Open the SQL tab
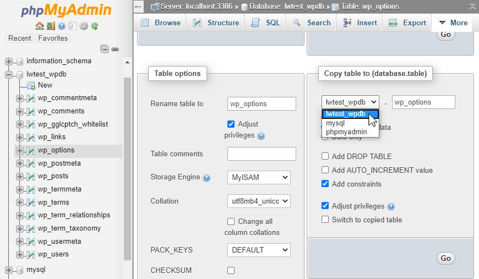Viewport: 479px width, 279px height. pyautogui.click(x=265, y=23)
